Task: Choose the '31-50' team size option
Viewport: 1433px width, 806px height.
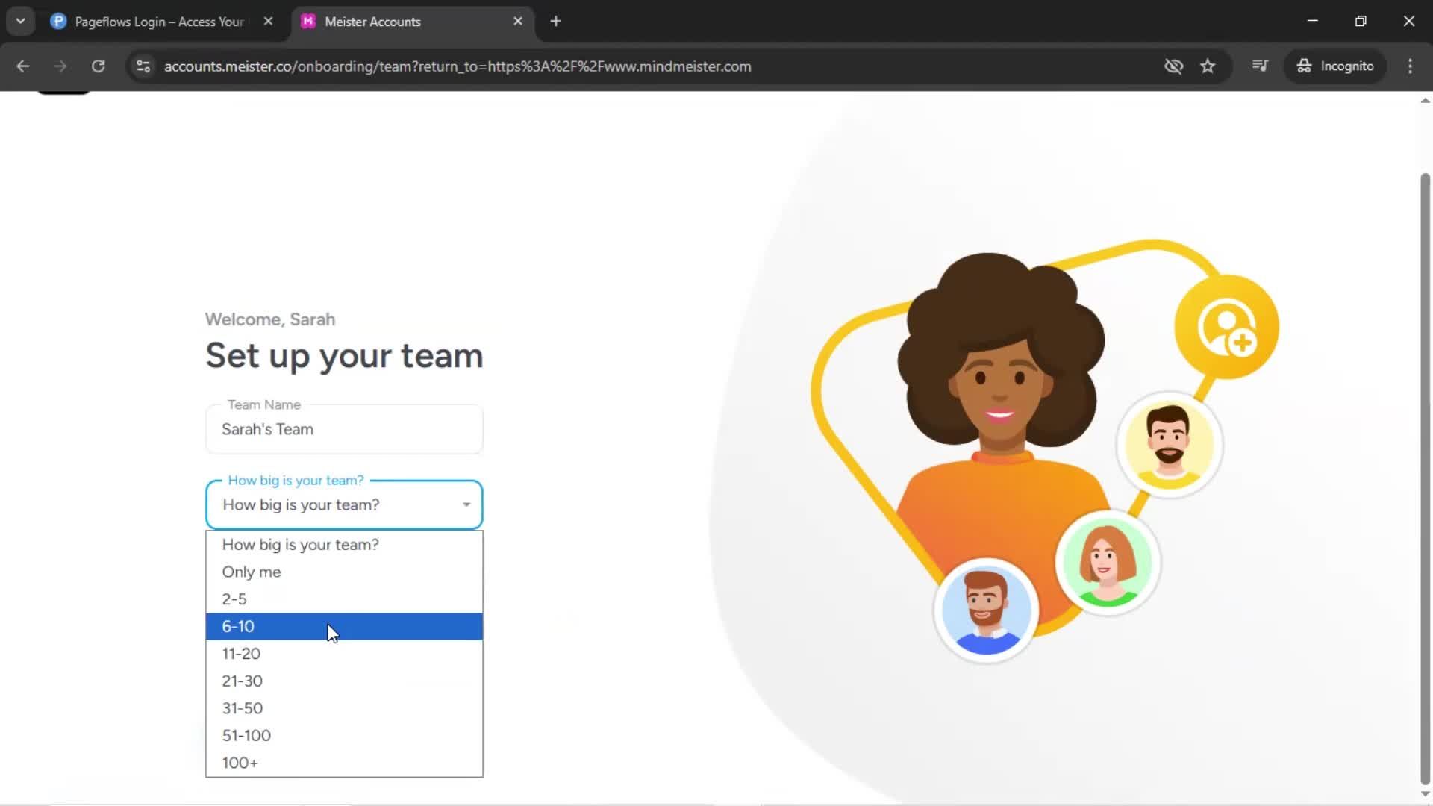Action: tap(344, 708)
